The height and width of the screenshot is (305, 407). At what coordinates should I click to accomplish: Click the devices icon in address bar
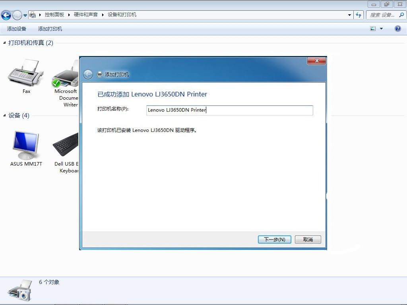33,15
